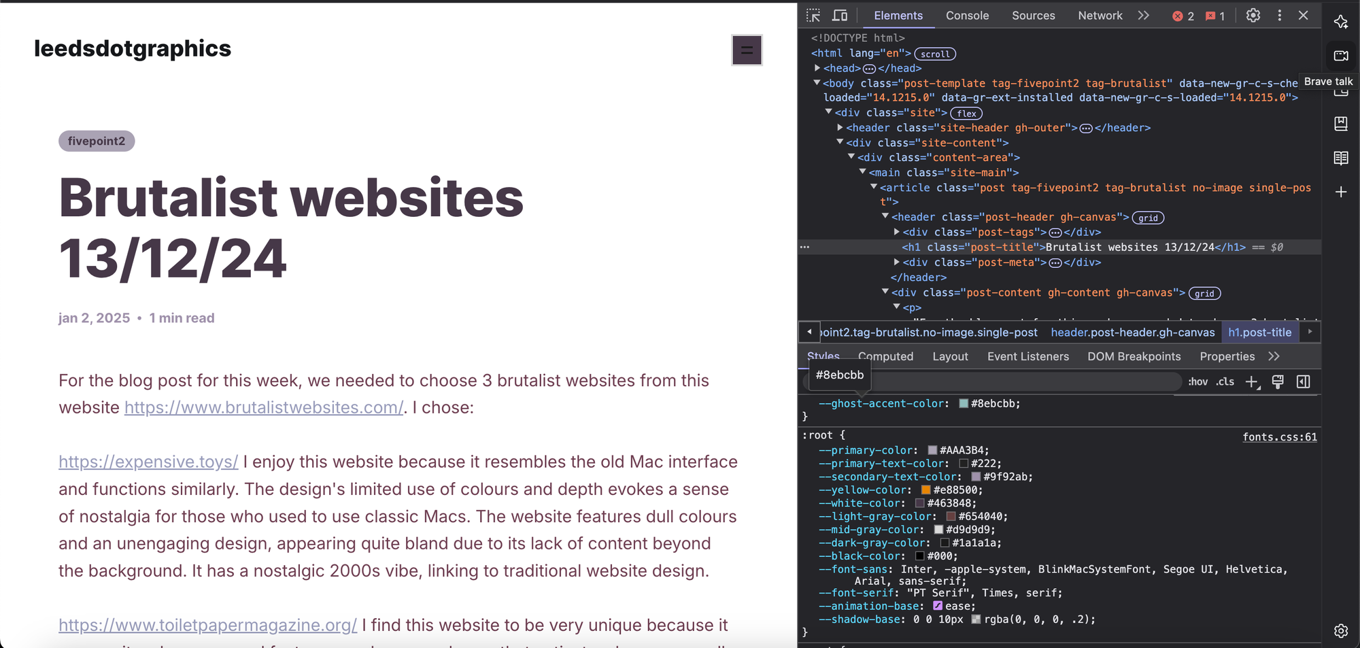Toggle the device toolbar emulation icon
The width and height of the screenshot is (1360, 648).
840,16
